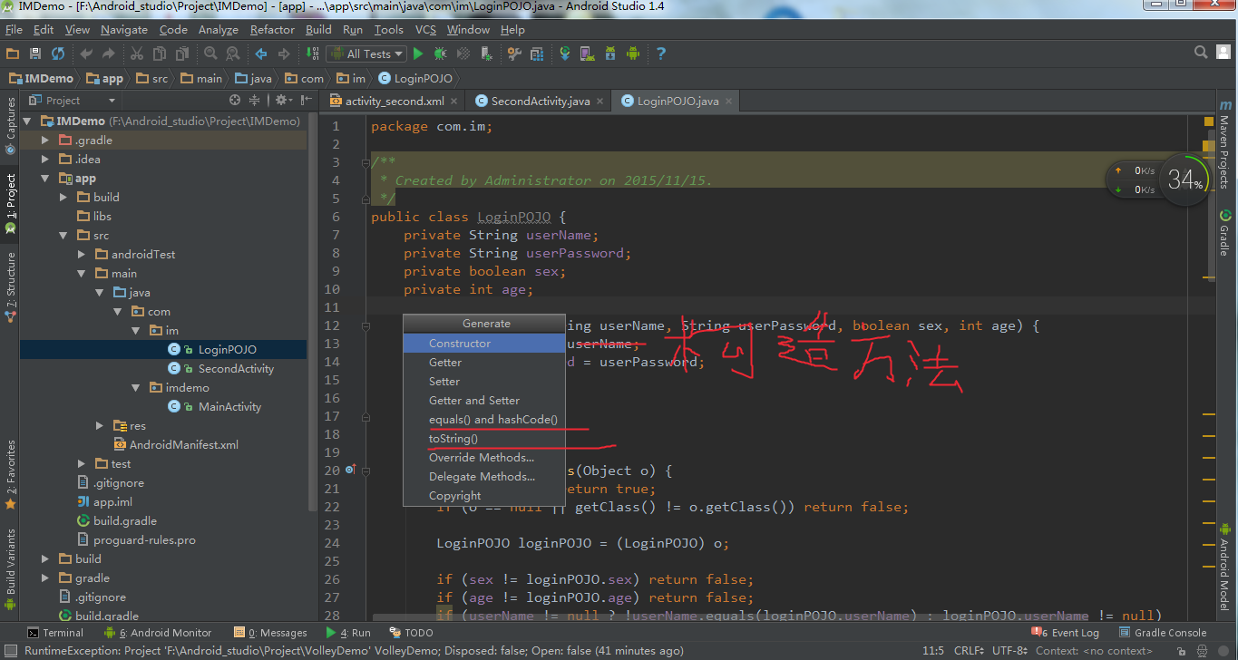This screenshot has width=1238, height=660.
Task: Collapse the constructor fold marker on line 12
Action: (x=366, y=325)
